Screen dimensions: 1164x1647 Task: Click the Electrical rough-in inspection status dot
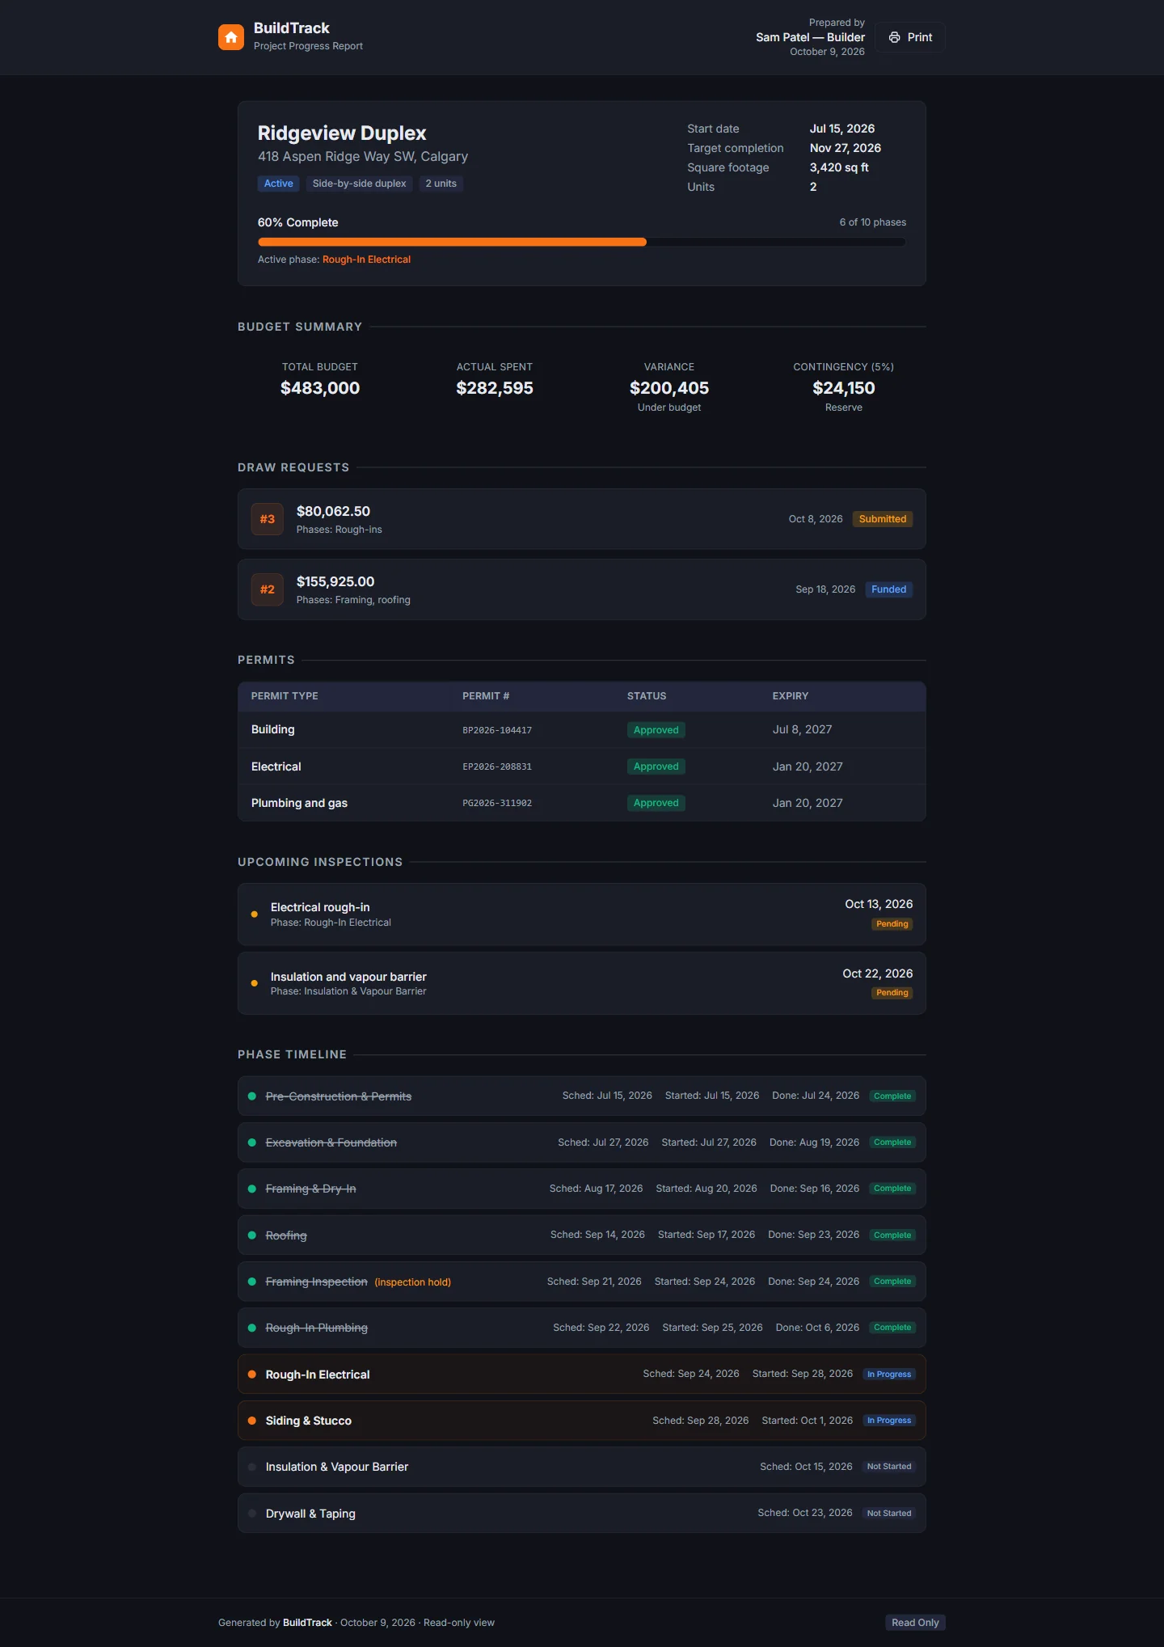point(255,914)
